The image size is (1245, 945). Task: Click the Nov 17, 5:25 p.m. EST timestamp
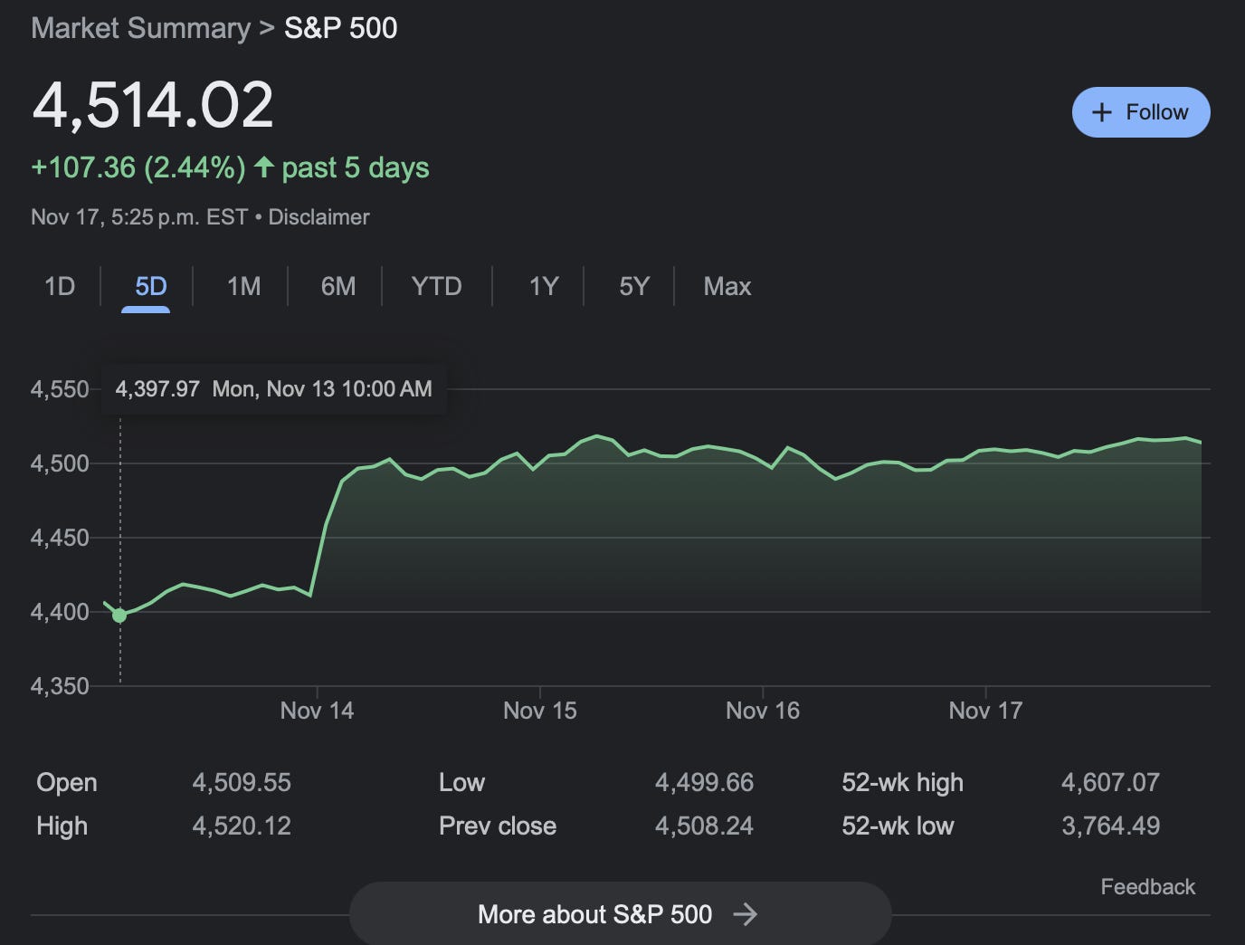pyautogui.click(x=139, y=217)
